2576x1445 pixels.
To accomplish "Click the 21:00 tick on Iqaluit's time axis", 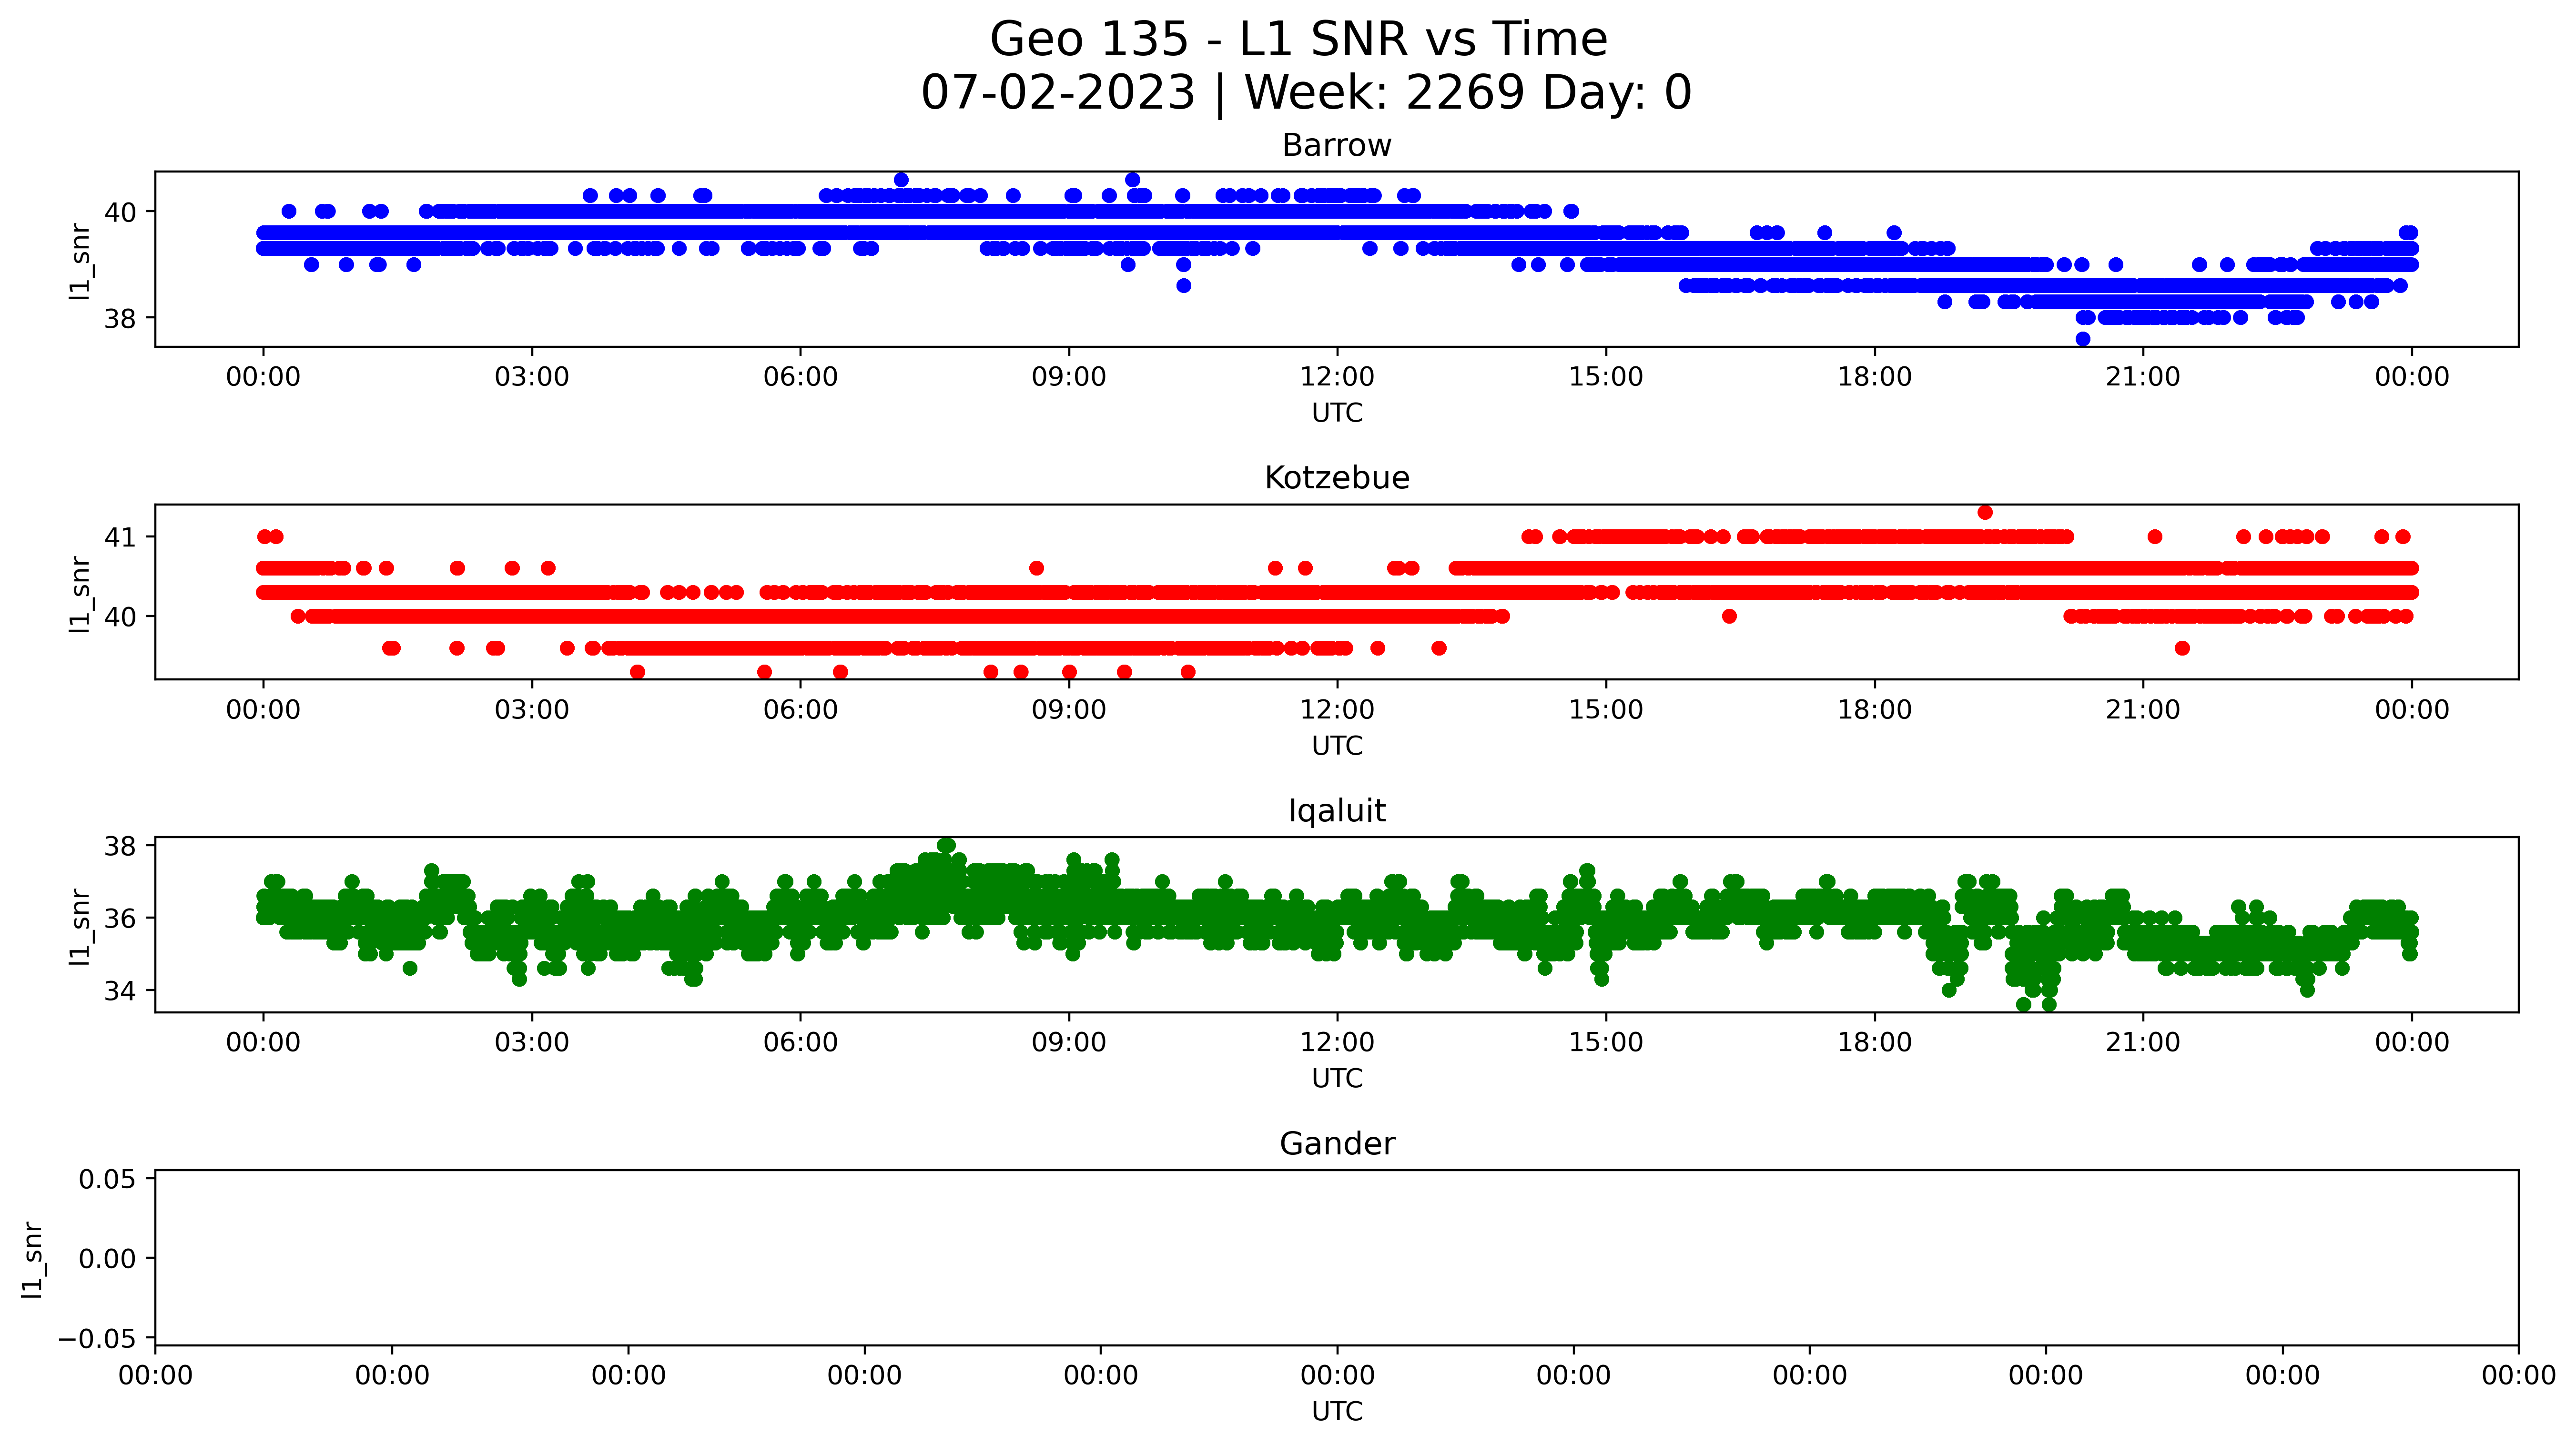I will [x=2143, y=1043].
